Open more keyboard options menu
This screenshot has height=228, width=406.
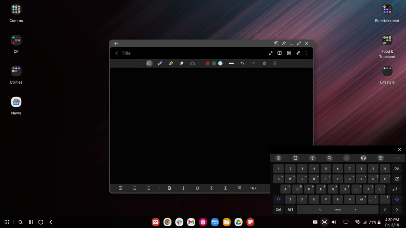click(x=397, y=158)
